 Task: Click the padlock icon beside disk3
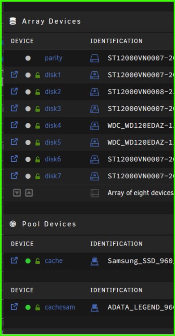tap(38, 109)
